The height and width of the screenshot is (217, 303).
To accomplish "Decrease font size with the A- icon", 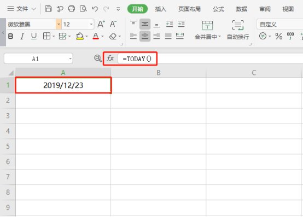I will coord(113,24).
